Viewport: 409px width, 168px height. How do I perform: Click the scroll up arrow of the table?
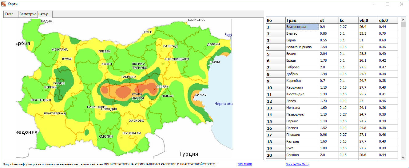pos(403,19)
